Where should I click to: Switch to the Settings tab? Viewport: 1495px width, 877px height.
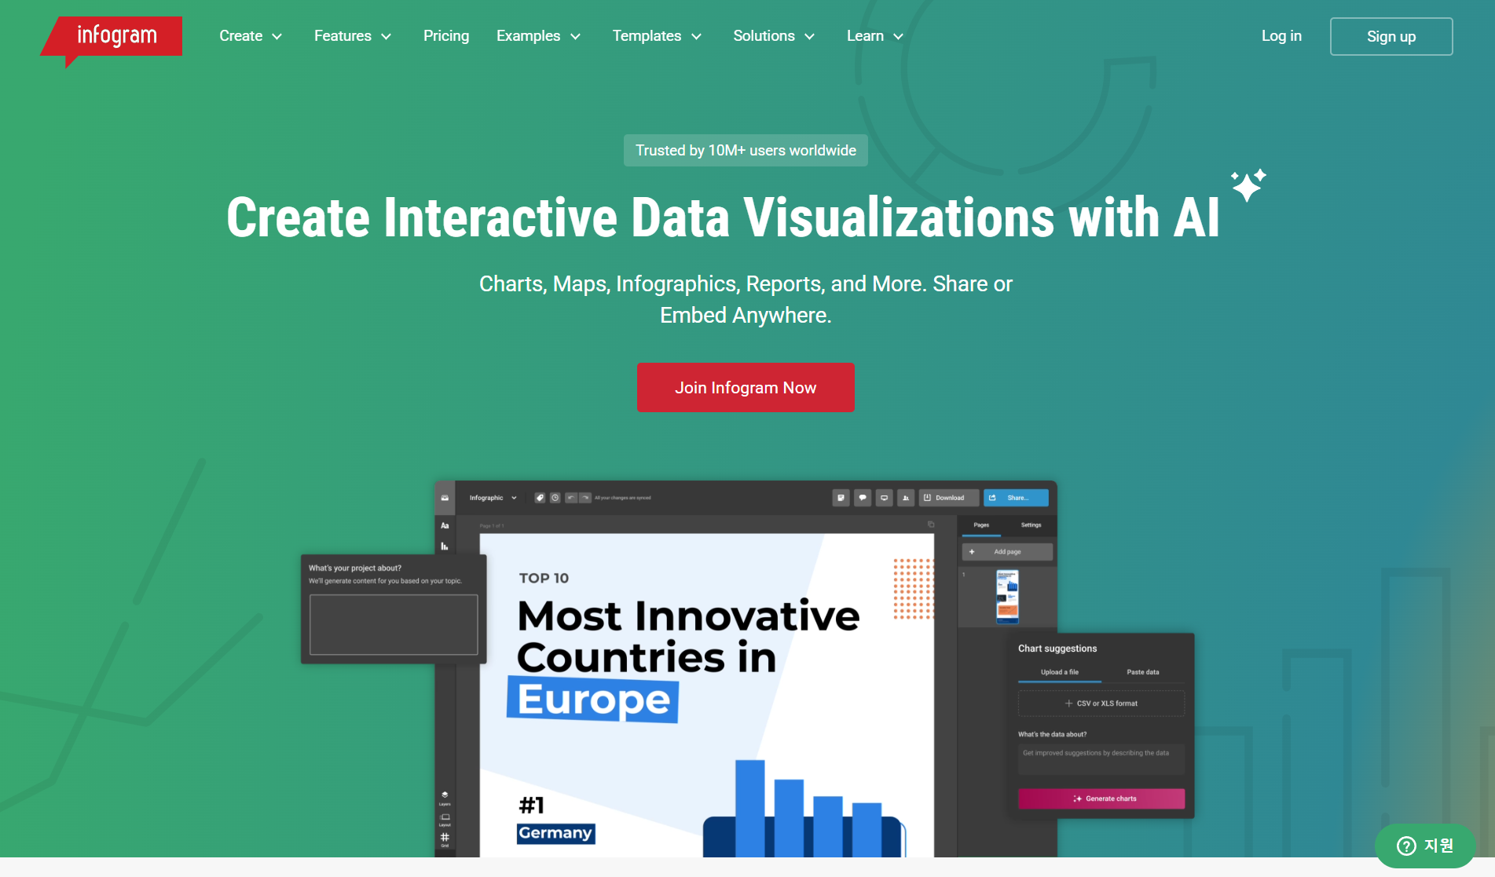[1031, 525]
